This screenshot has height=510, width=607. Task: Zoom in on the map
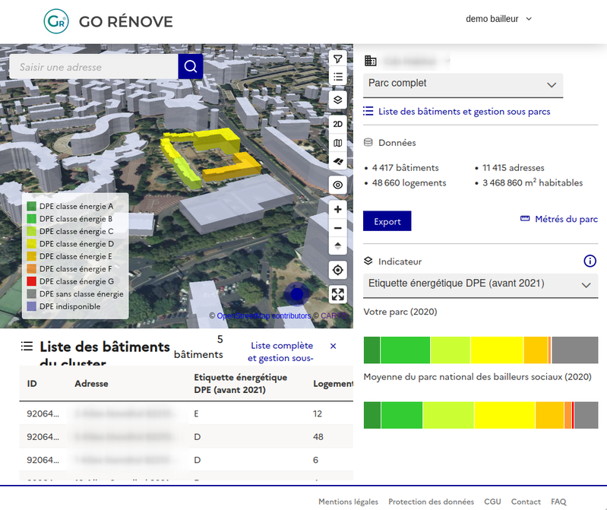338,209
